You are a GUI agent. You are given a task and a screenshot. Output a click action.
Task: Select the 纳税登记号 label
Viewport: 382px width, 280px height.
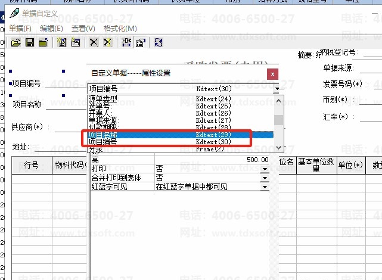coord(338,52)
